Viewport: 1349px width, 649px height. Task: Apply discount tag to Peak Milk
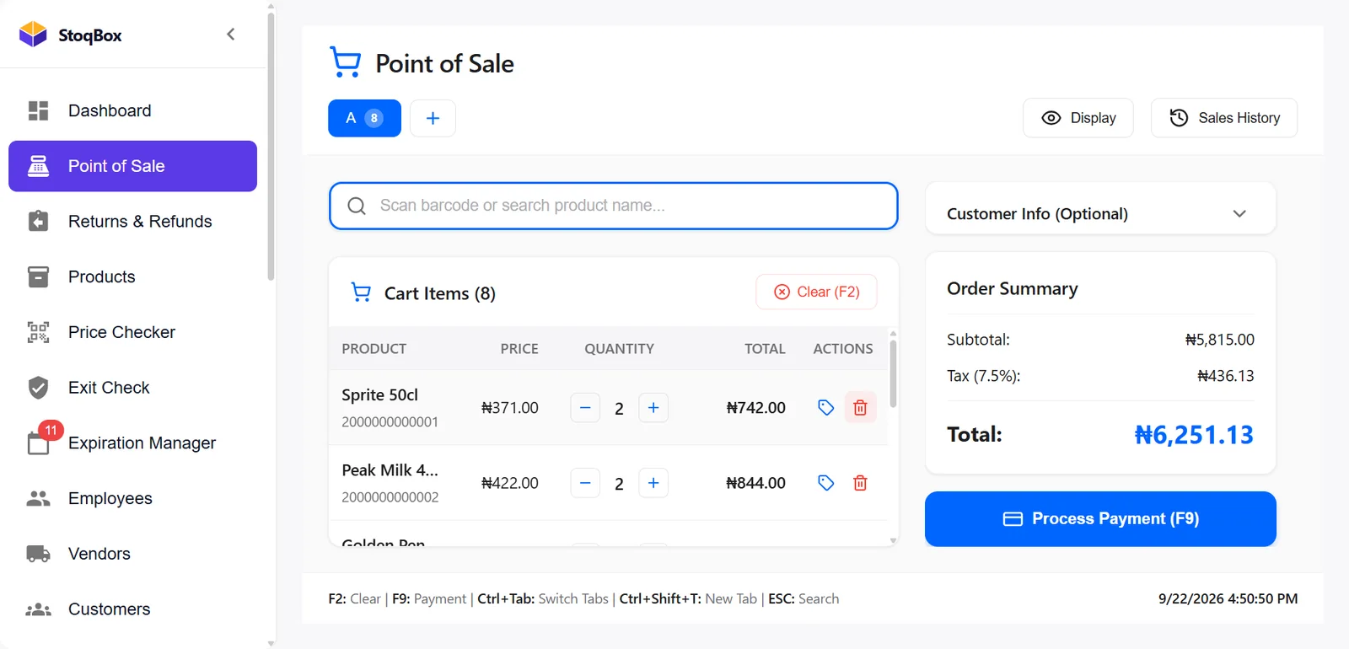pyautogui.click(x=826, y=483)
